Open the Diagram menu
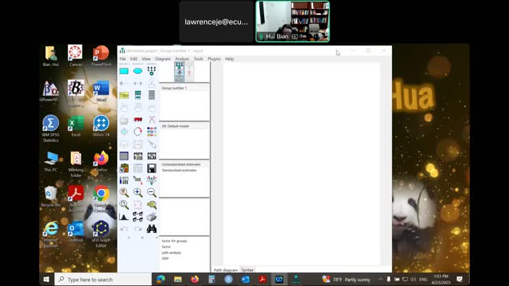This screenshot has height=286, width=509. [x=162, y=59]
